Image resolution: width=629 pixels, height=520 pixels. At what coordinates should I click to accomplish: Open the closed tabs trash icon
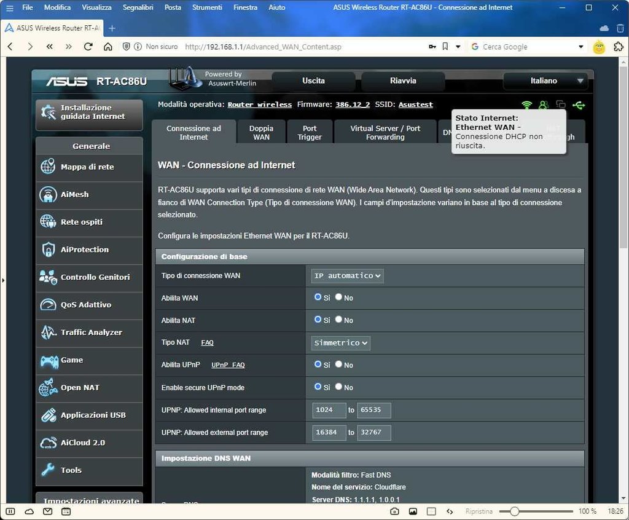pyautogui.click(x=620, y=28)
